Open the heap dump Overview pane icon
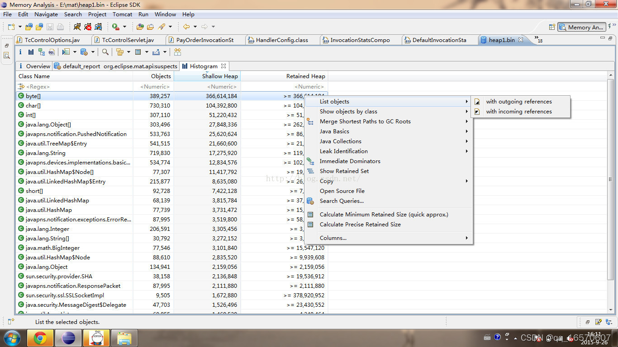This screenshot has width=618, height=347. click(x=20, y=52)
